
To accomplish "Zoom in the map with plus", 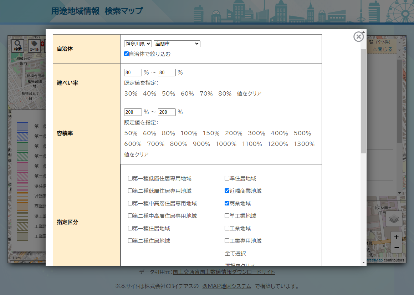I will pyautogui.click(x=396, y=237).
